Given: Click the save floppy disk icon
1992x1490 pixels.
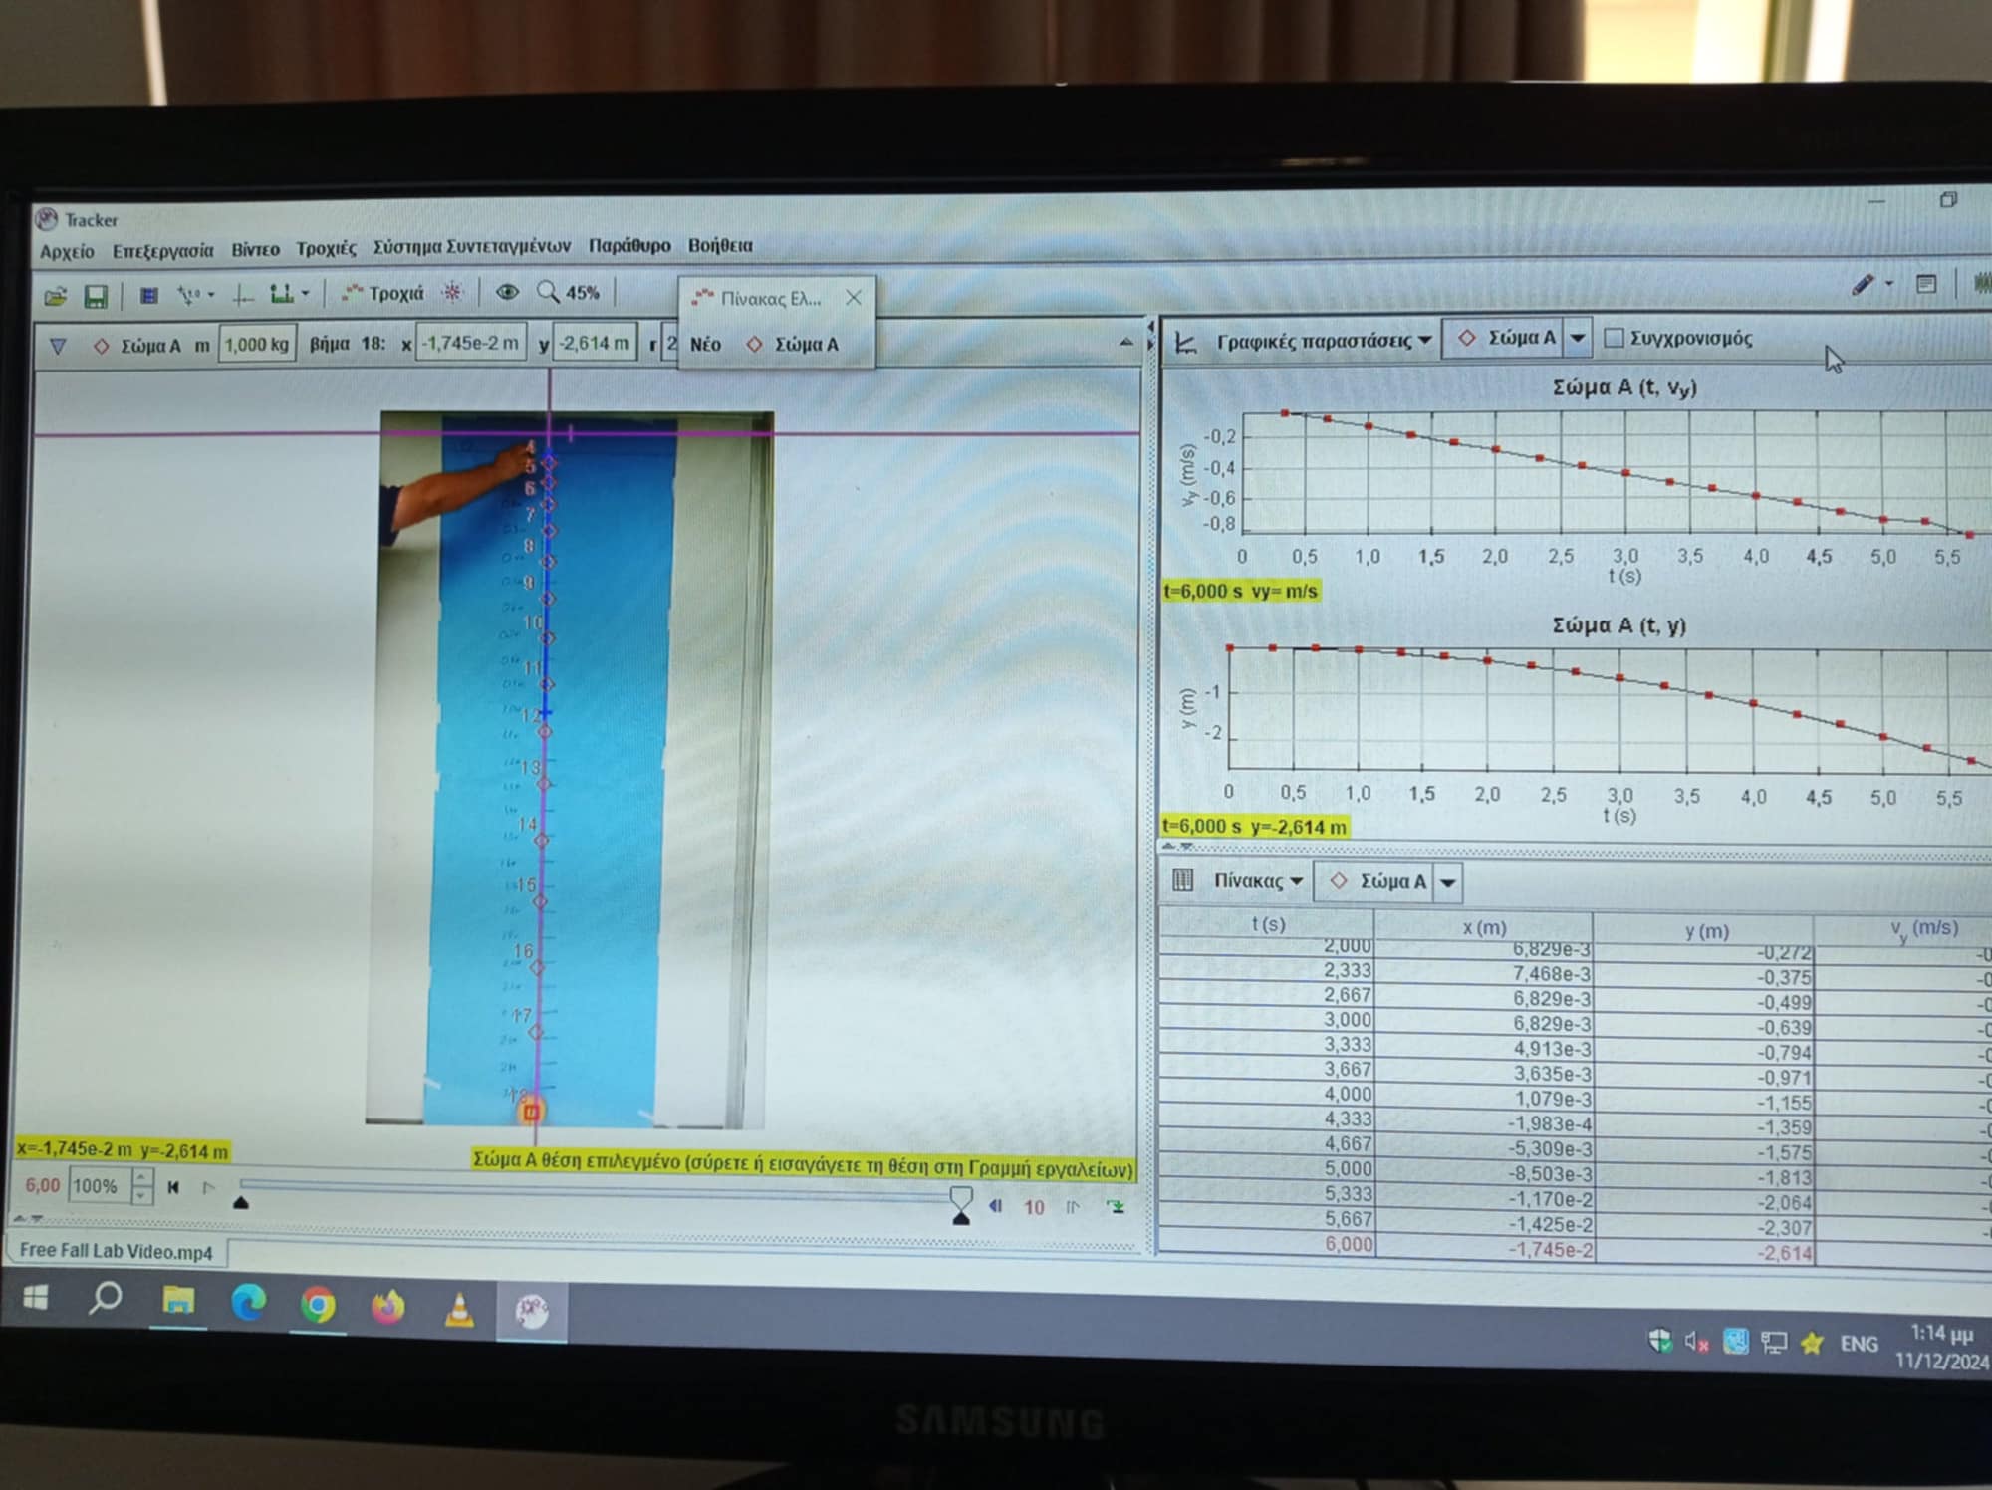Looking at the screenshot, I should coord(95,296).
